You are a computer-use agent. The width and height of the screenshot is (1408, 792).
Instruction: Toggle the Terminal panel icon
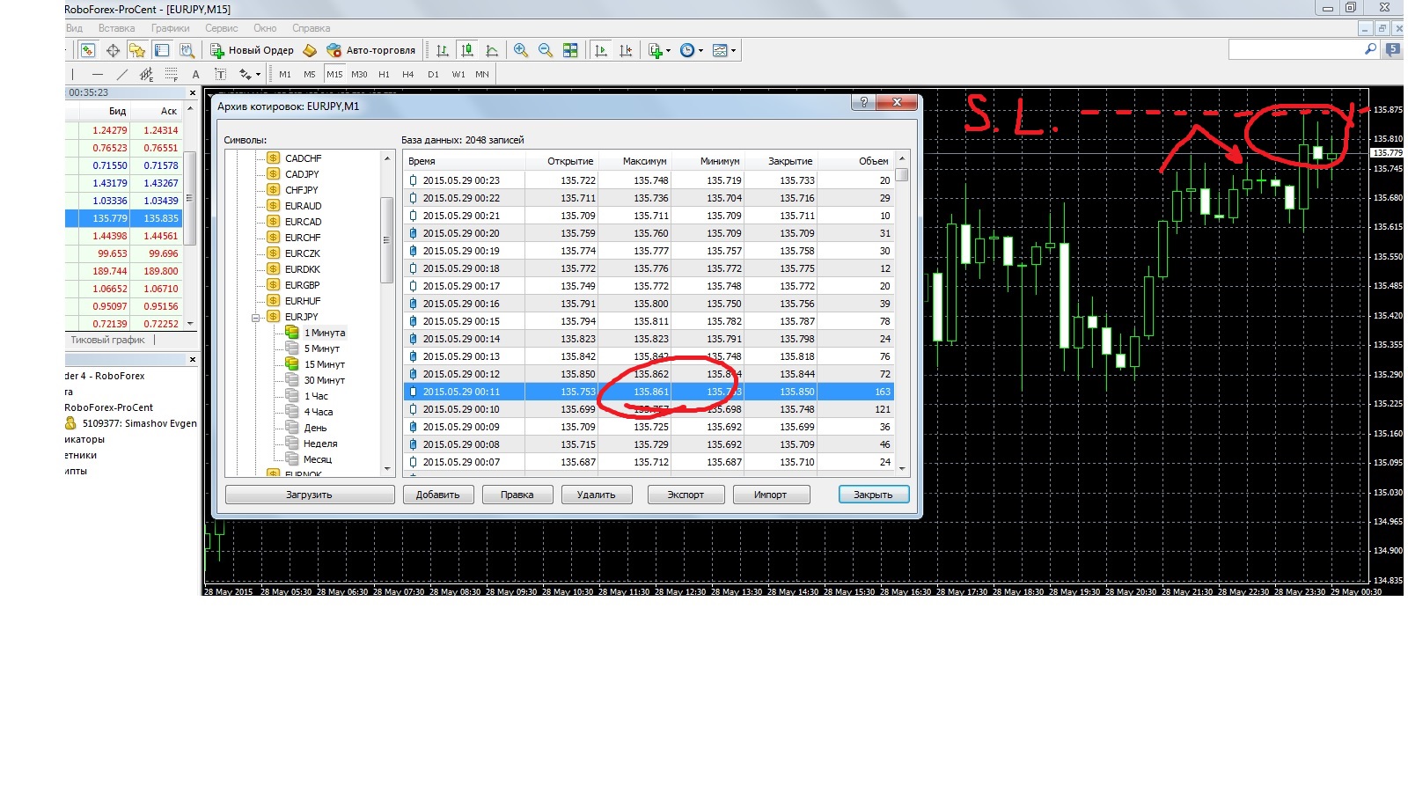point(162,50)
